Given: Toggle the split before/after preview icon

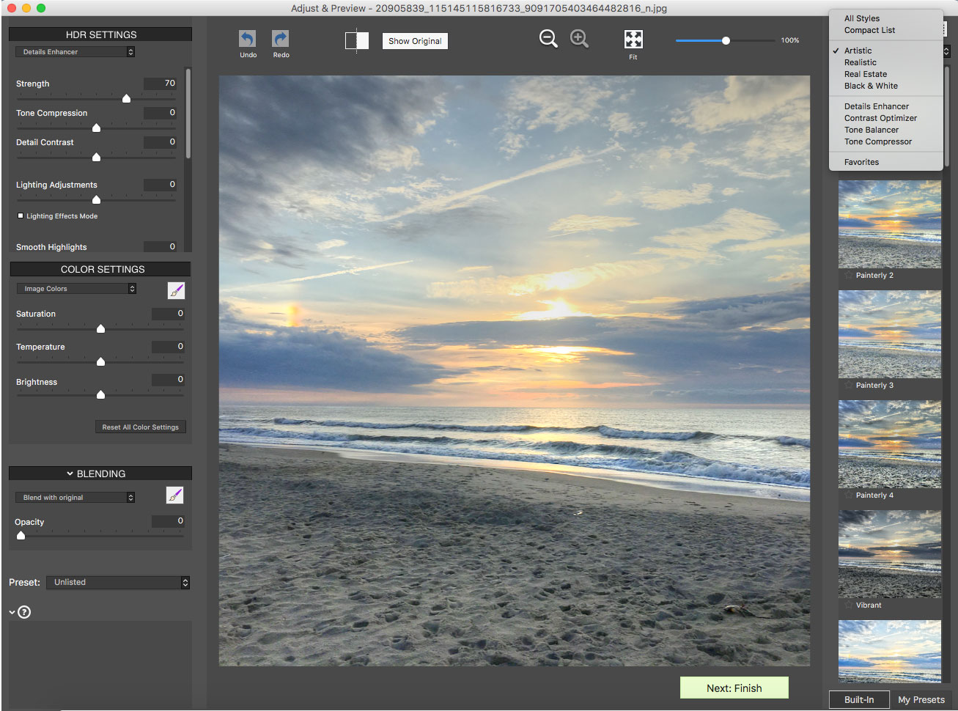Looking at the screenshot, I should (357, 40).
